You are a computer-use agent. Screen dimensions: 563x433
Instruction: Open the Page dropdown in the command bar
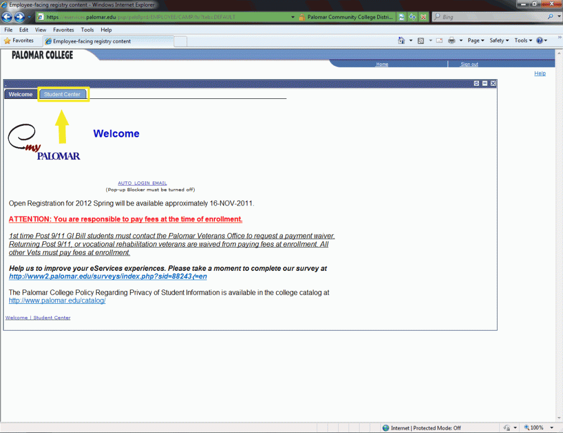point(476,41)
